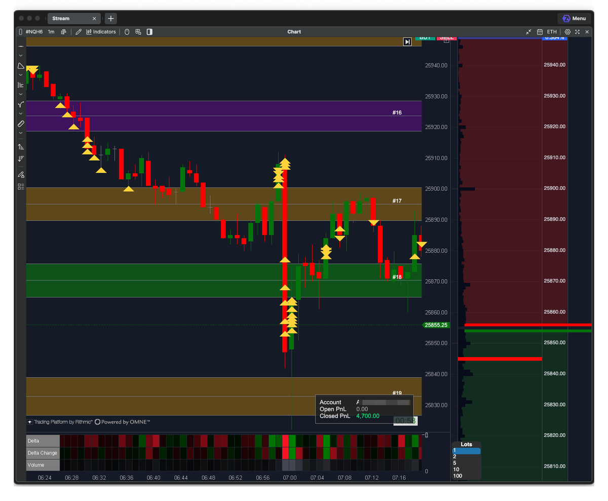Expand the shape tools chevron
The image size is (608, 501).
21,75
